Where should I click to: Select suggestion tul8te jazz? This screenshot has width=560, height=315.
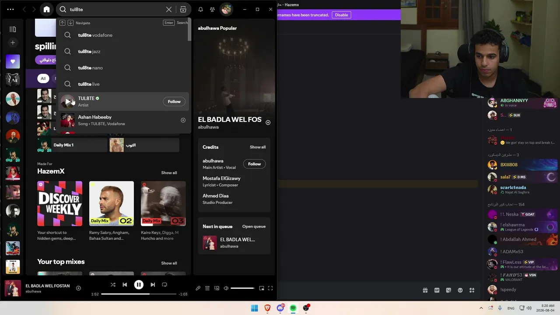tap(124, 51)
